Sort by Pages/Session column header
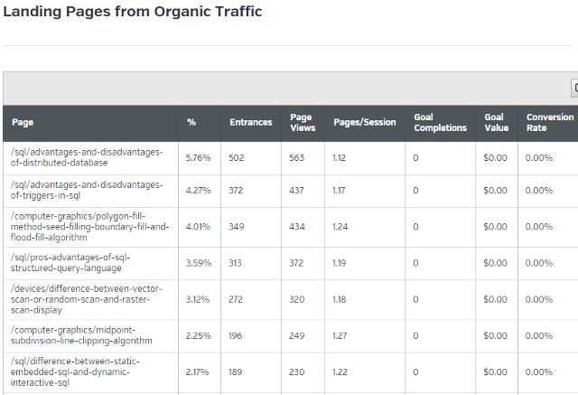Screen dimensions: 578x395 pyautogui.click(x=365, y=122)
